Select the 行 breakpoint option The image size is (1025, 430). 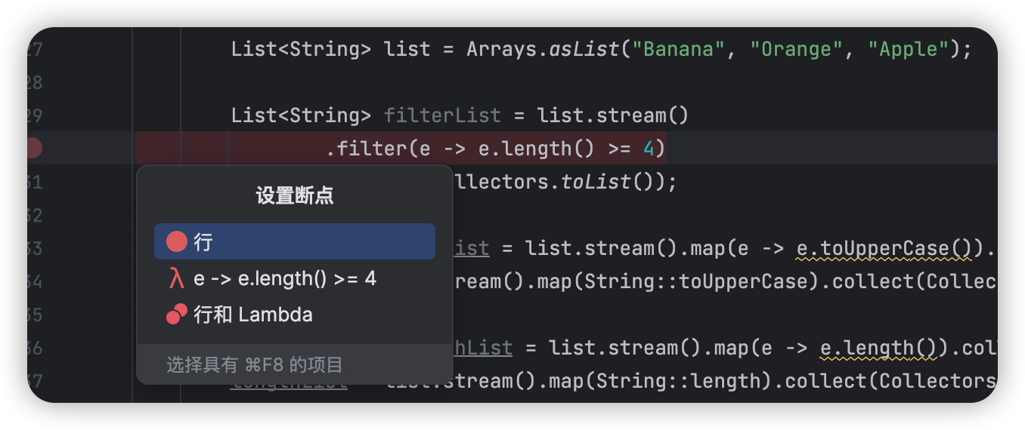(295, 241)
